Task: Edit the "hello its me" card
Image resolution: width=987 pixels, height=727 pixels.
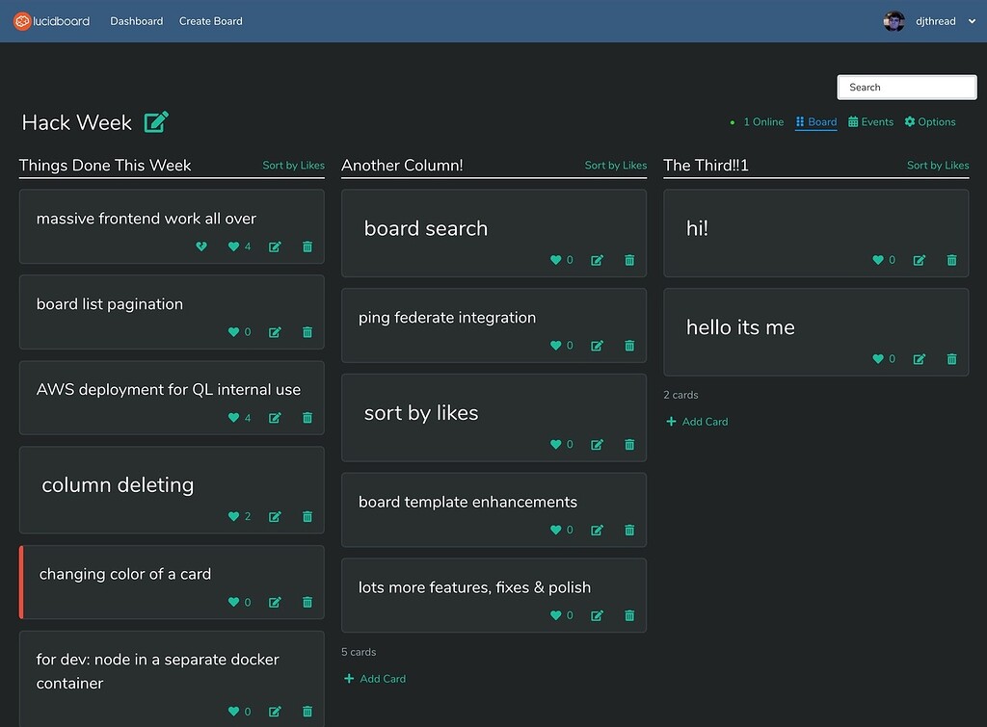Action: click(x=919, y=359)
